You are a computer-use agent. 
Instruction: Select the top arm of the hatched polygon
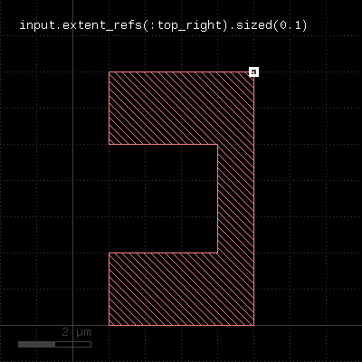181,108
